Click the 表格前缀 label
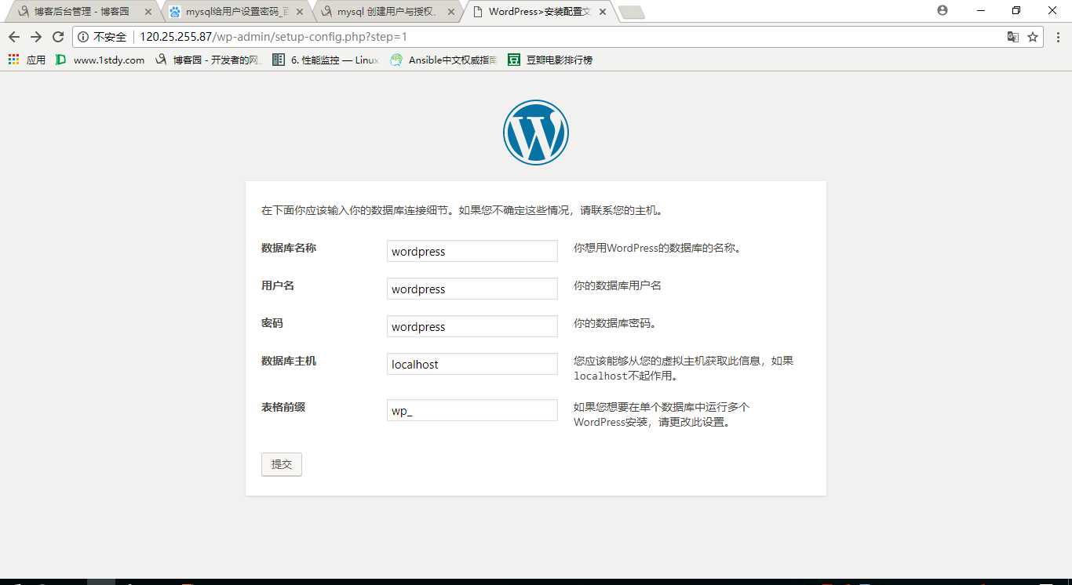 coord(283,407)
